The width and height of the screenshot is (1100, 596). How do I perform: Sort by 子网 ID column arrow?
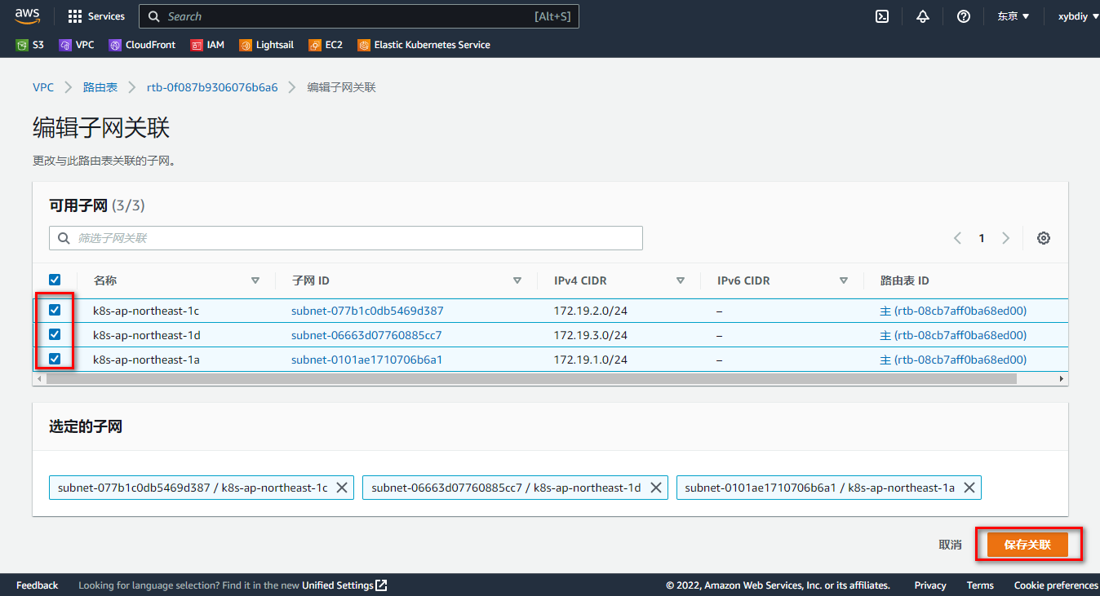pos(517,280)
